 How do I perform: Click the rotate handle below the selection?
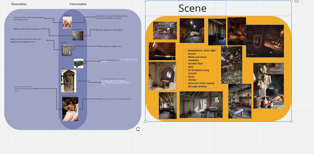(138, 129)
